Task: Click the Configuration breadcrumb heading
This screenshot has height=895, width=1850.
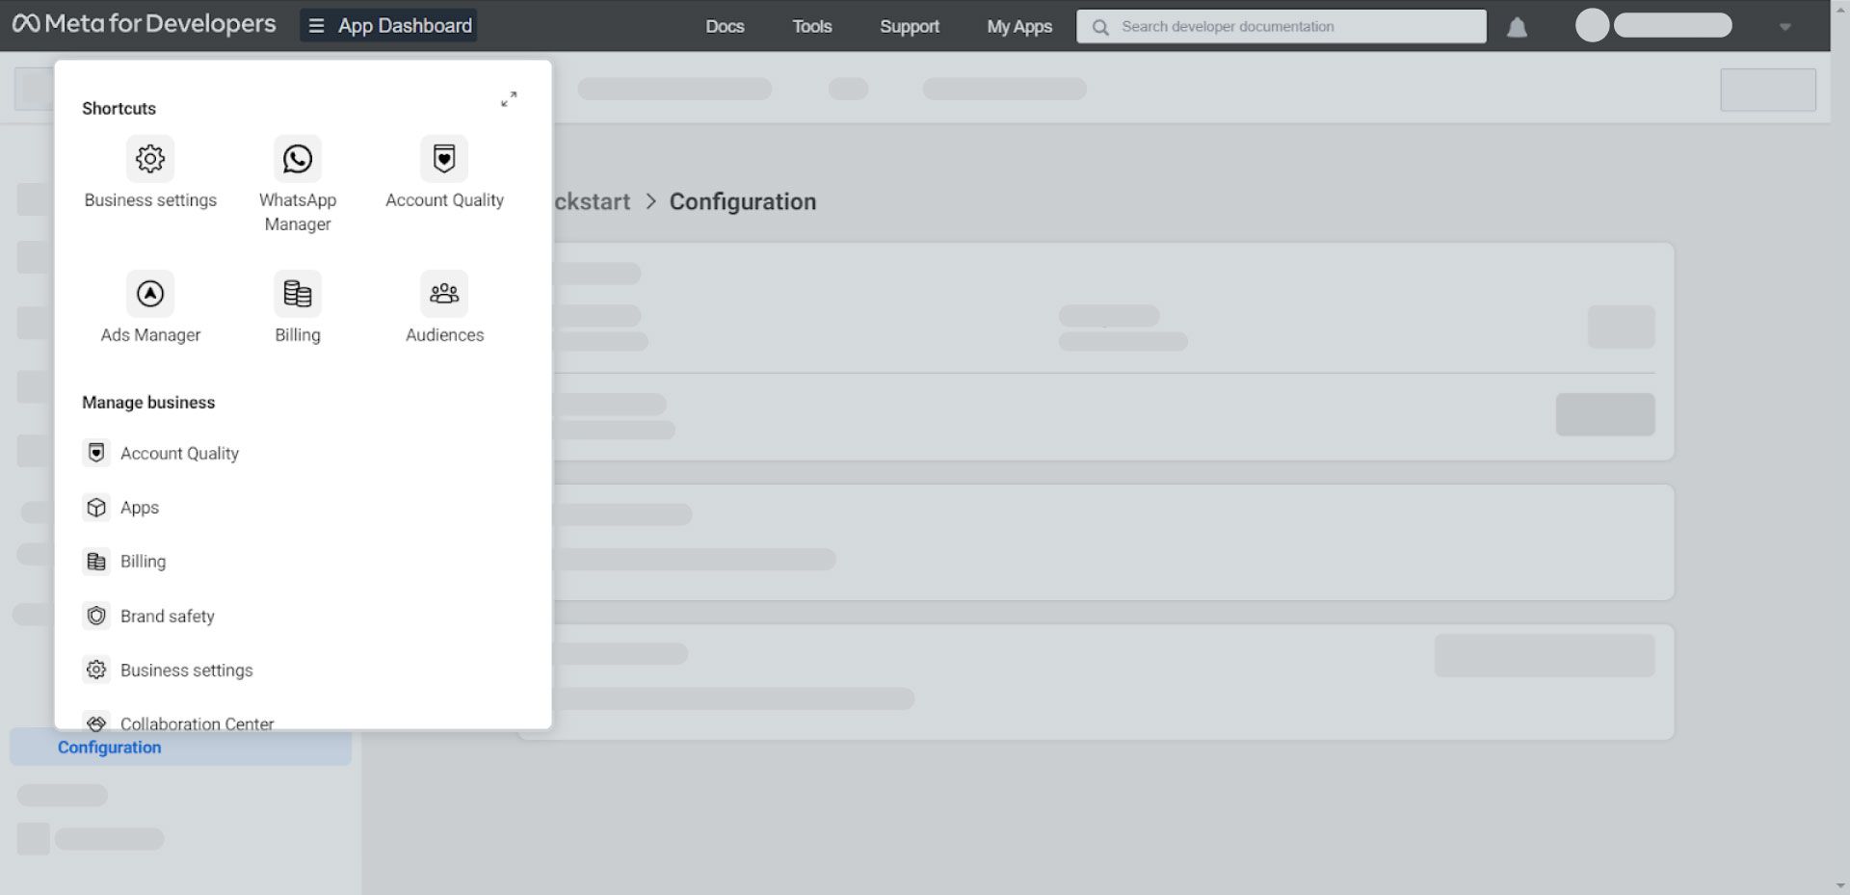Action: [x=743, y=201]
